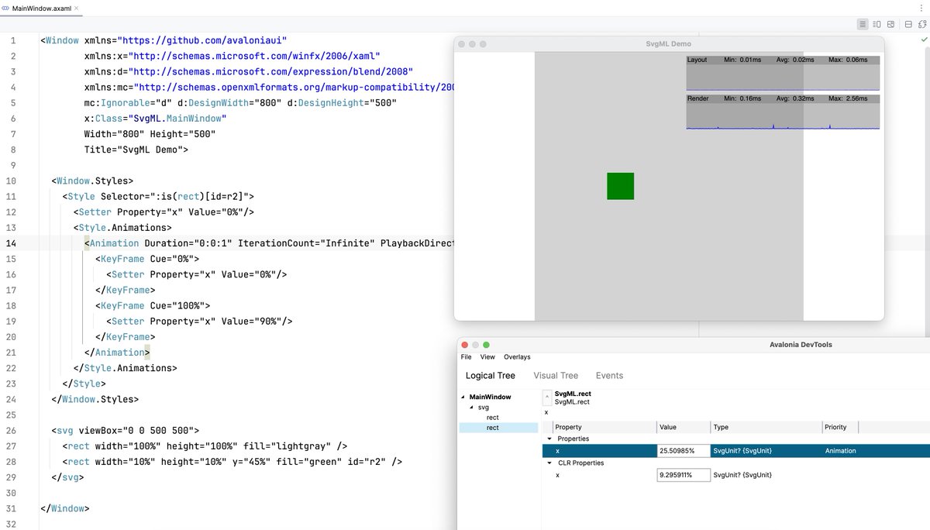Click the Render timing graph in SvgML Demo

coord(783,112)
